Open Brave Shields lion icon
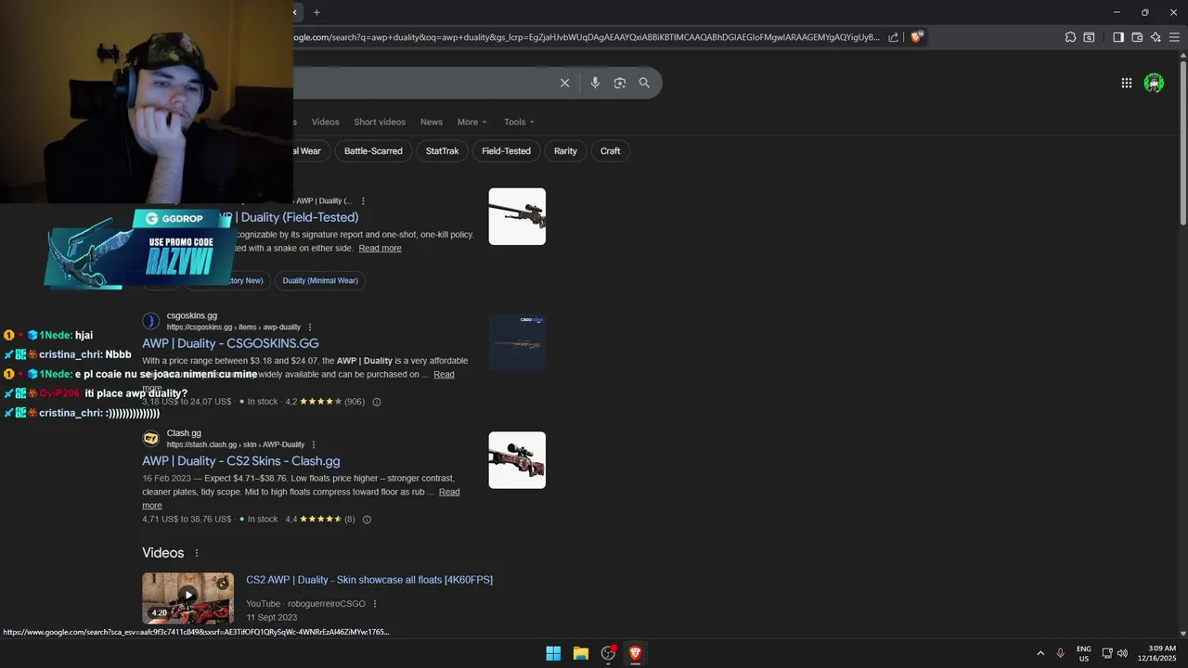The height and width of the screenshot is (668, 1188). point(917,37)
